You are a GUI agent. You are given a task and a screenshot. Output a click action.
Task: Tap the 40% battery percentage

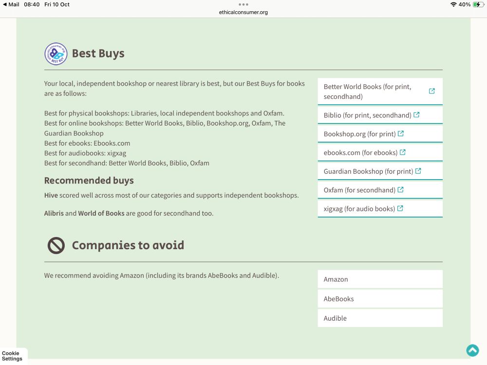pyautogui.click(x=465, y=4)
